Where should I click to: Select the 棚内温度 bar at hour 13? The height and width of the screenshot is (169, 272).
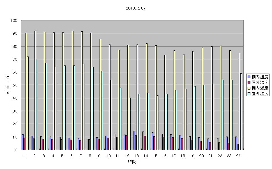134,140
